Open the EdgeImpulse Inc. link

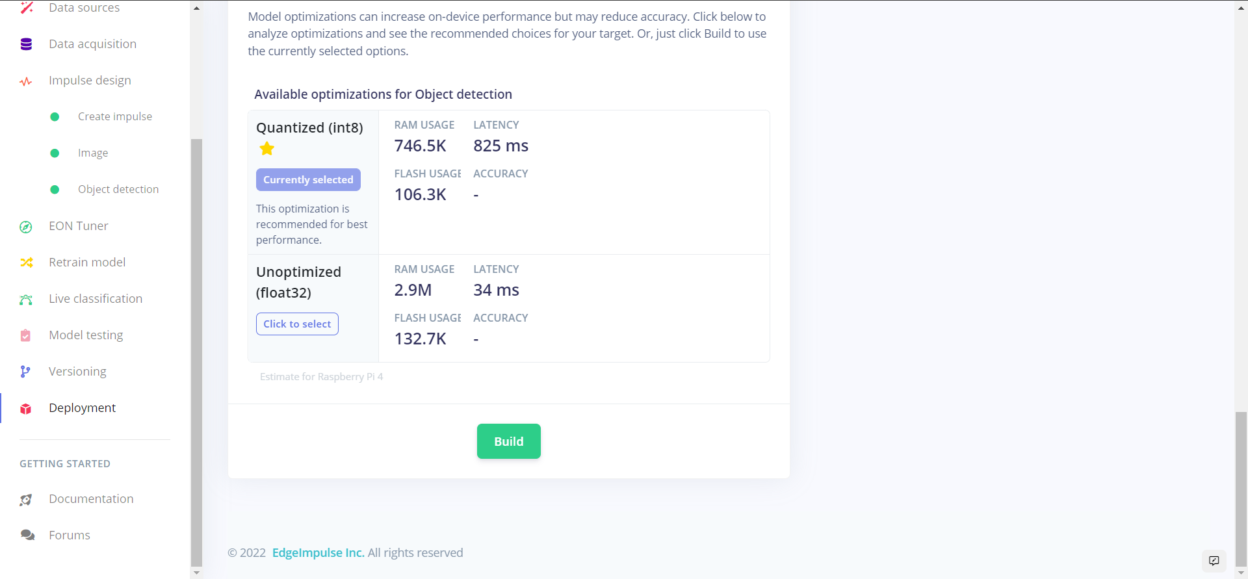[x=318, y=553]
